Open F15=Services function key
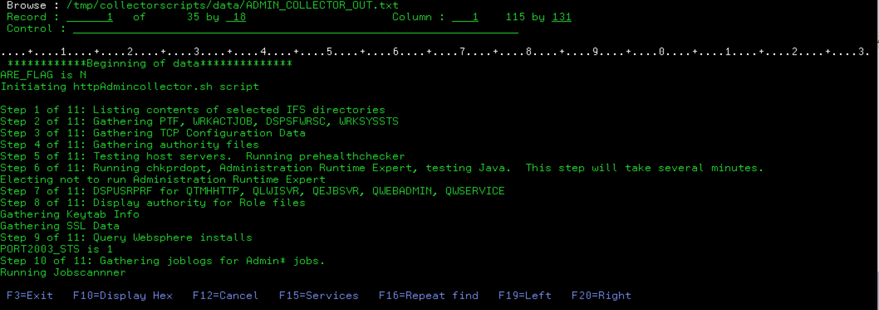Image resolution: width=879 pixels, height=310 pixels. click(319, 296)
